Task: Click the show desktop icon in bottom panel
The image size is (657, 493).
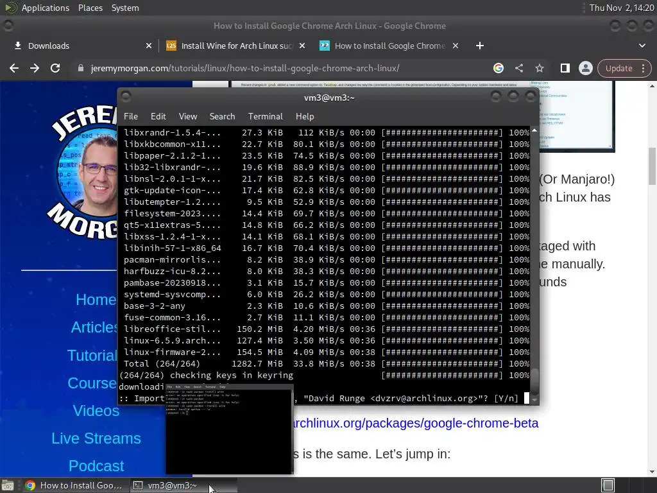Action: (x=8, y=485)
